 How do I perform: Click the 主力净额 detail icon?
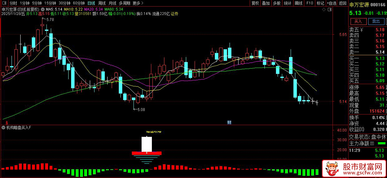(x=372, y=143)
